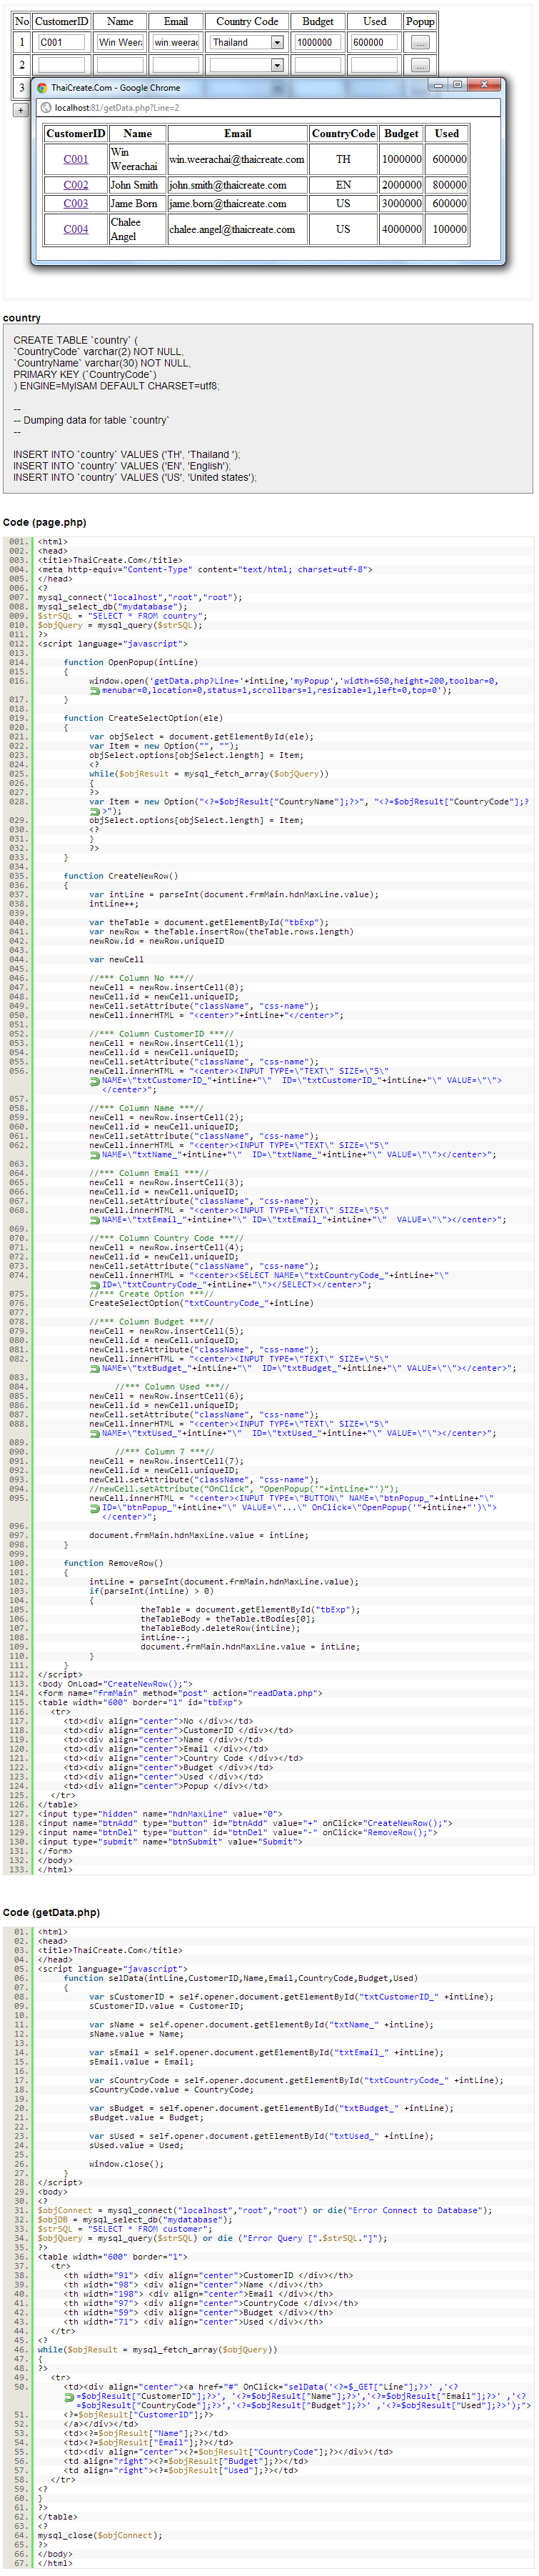Click the Chrome icon in popup title bar

click(x=41, y=88)
